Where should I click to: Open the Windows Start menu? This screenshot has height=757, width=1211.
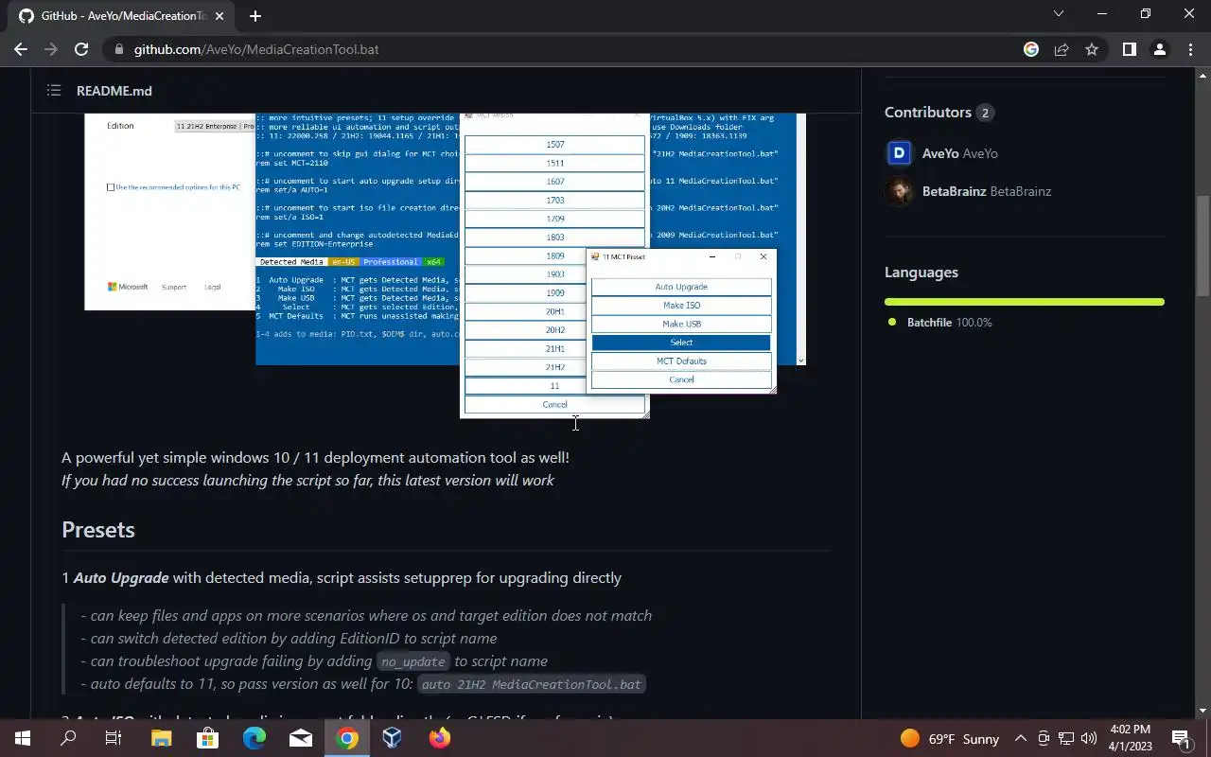(23, 738)
